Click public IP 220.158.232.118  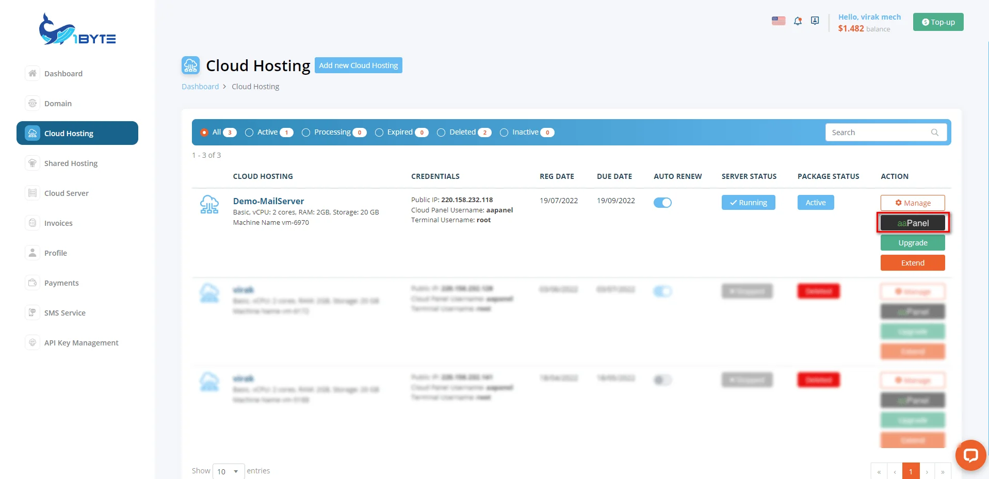point(467,200)
